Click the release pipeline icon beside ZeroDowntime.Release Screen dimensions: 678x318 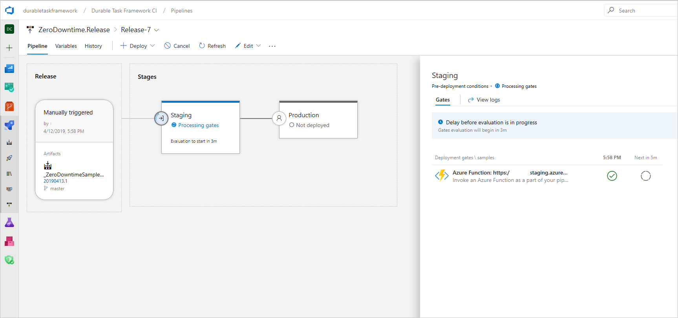pos(30,29)
